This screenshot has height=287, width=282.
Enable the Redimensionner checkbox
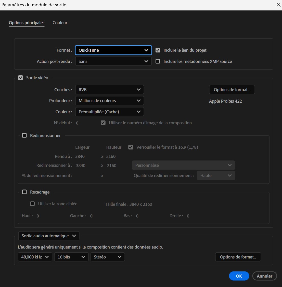coord(24,135)
